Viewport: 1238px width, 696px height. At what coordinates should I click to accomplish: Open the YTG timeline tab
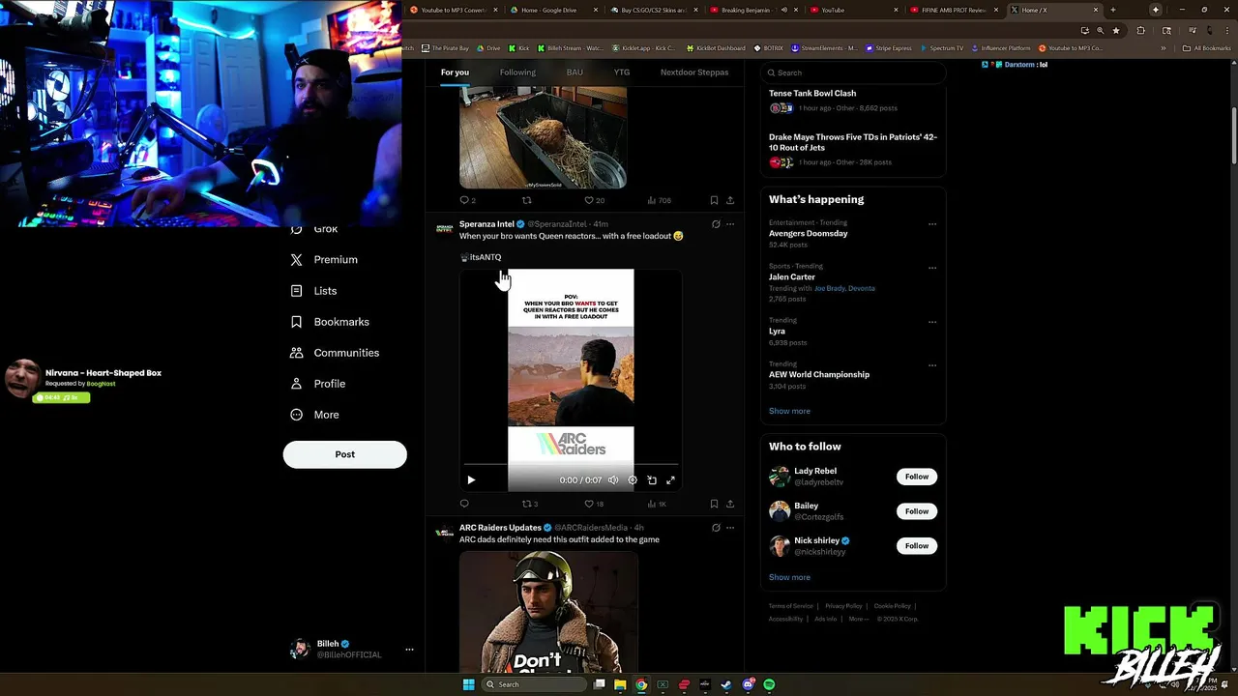point(621,72)
